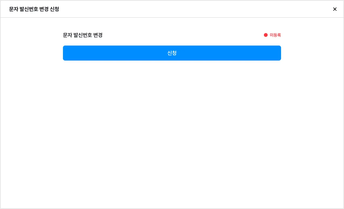Exit the sender number change request window
This screenshot has width=344, height=209.
[335, 9]
